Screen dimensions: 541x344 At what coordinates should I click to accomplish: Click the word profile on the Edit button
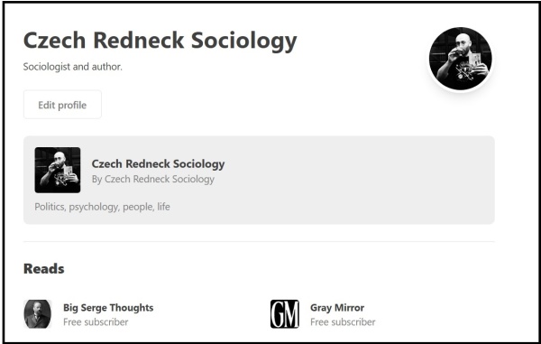(x=72, y=105)
